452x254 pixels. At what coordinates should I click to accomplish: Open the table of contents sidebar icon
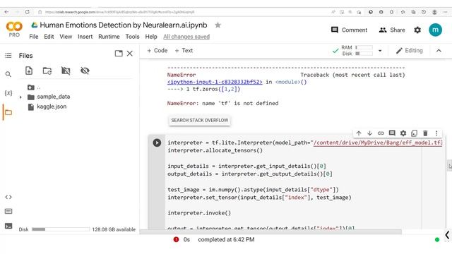click(x=8, y=55)
